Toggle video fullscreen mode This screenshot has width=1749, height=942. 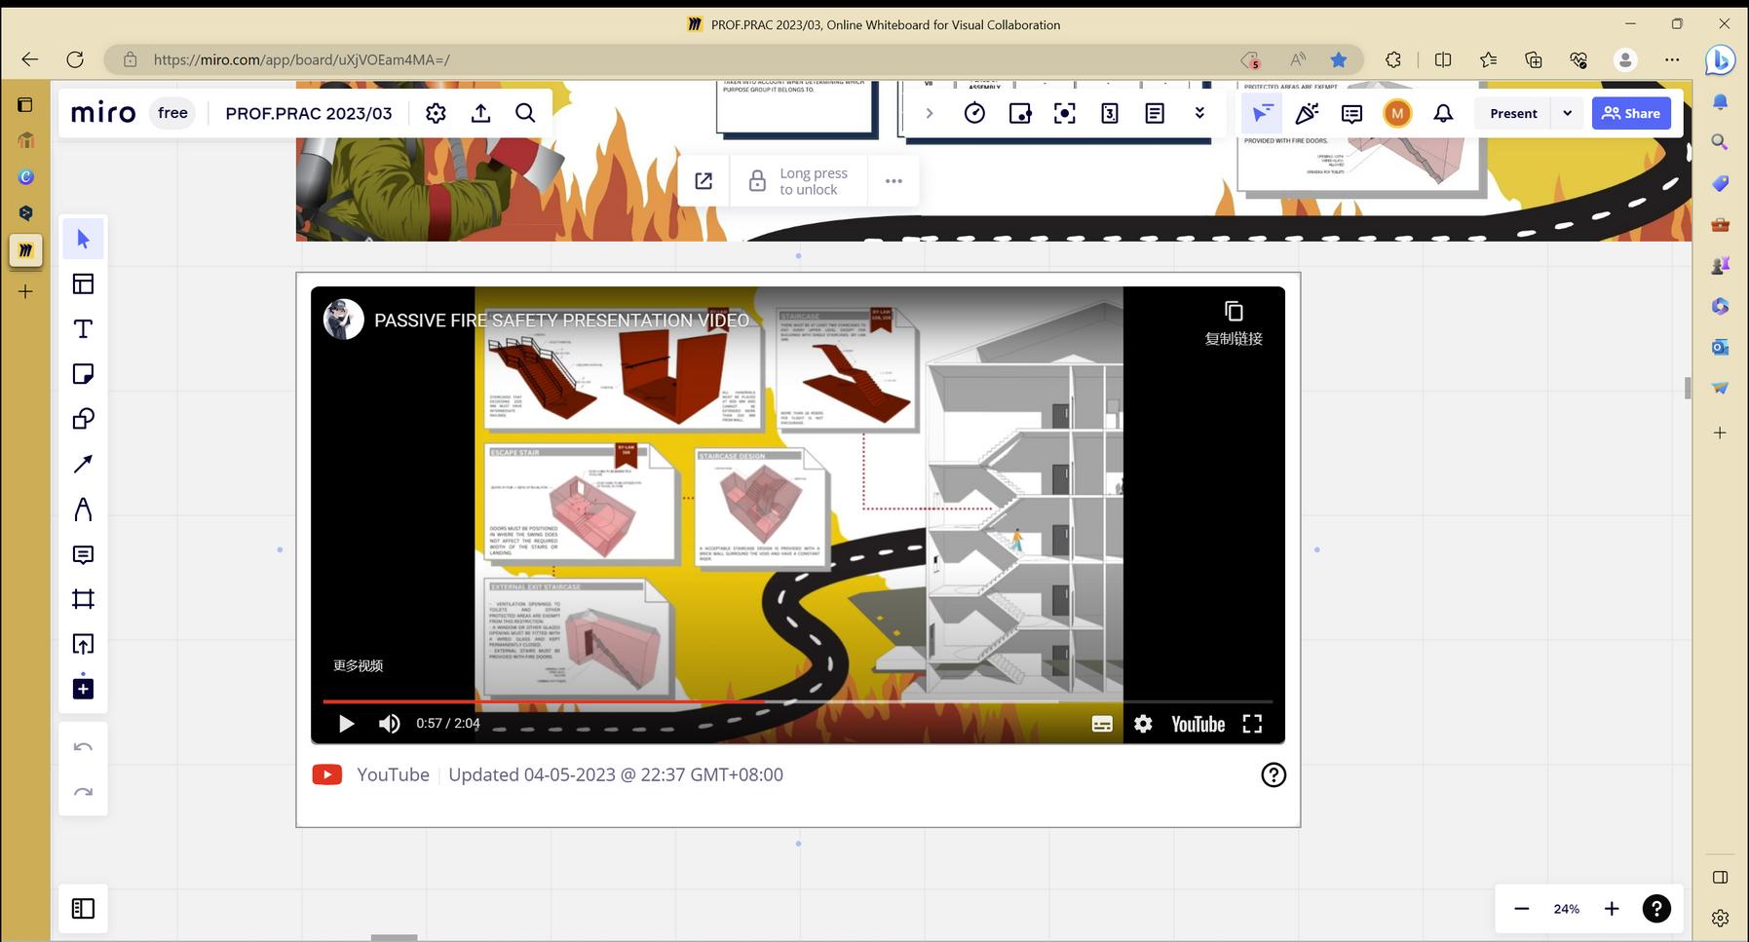coord(1252,724)
